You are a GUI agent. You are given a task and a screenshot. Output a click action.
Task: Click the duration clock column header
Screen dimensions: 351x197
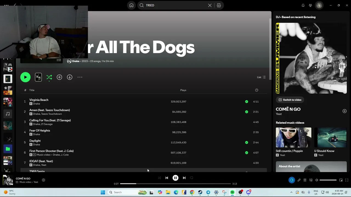256,90
